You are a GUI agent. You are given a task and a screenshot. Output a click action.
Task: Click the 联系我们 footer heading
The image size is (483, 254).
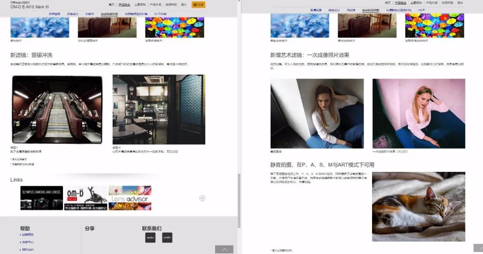click(152, 228)
